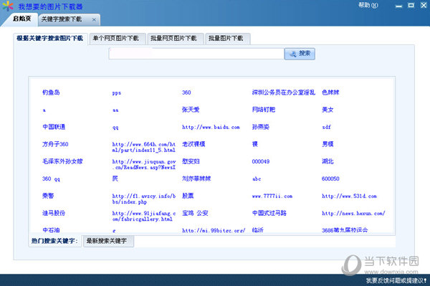The height and width of the screenshot is (286, 430).
Task: Click the www.91jiafang.com URL keyword
Action: point(144,216)
